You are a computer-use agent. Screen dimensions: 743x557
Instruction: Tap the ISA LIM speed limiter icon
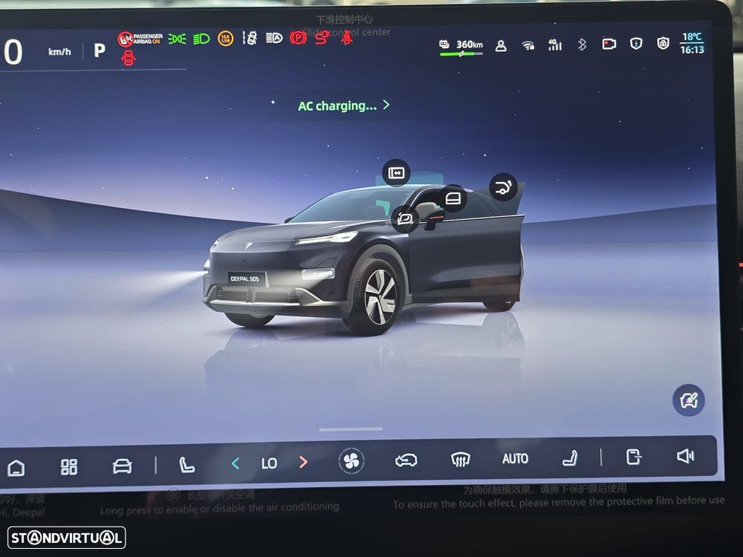click(x=226, y=39)
